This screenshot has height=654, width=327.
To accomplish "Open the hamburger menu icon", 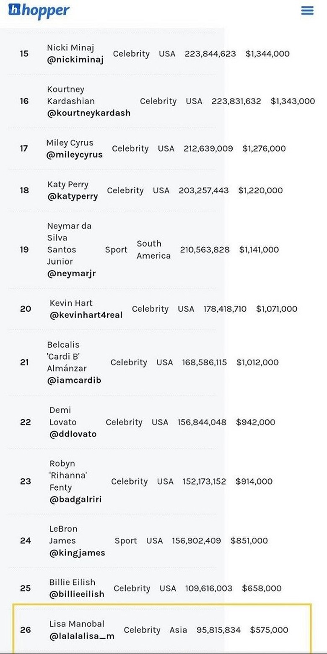I will click(x=307, y=11).
